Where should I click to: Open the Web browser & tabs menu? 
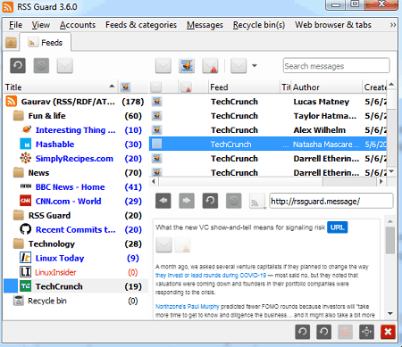333,25
